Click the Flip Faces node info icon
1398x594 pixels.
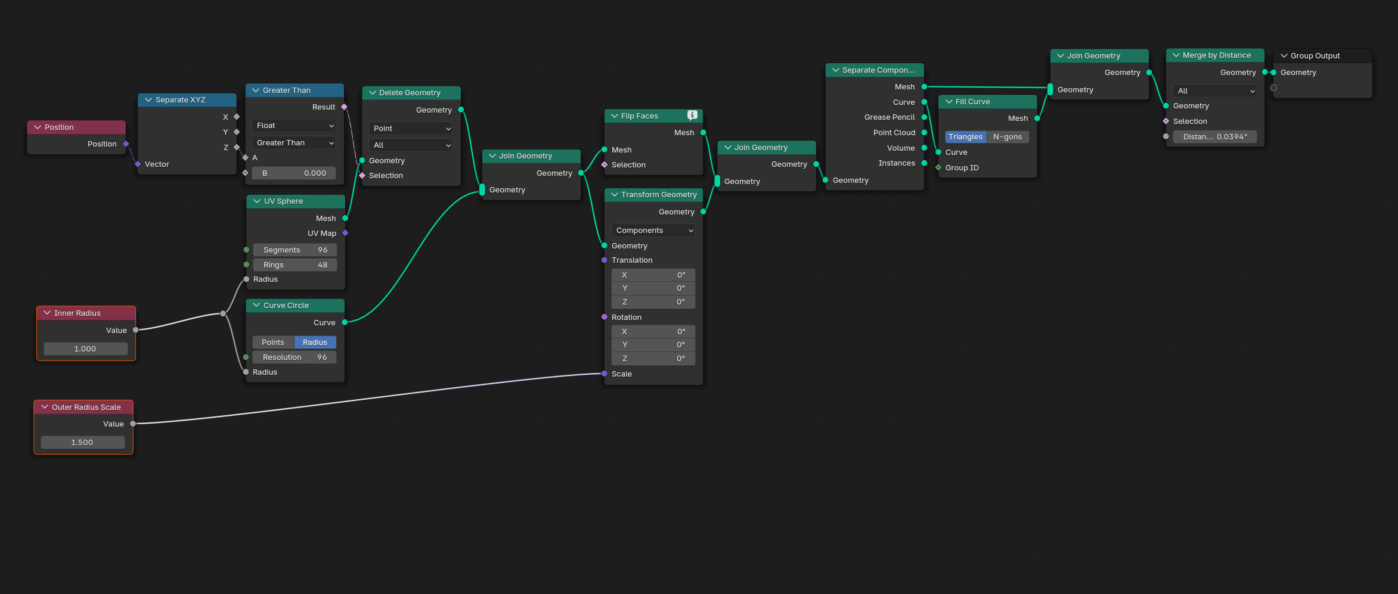692,116
